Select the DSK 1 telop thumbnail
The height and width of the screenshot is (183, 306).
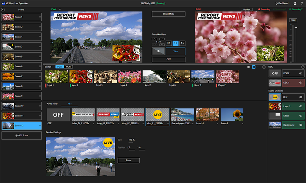[x=275, y=83]
